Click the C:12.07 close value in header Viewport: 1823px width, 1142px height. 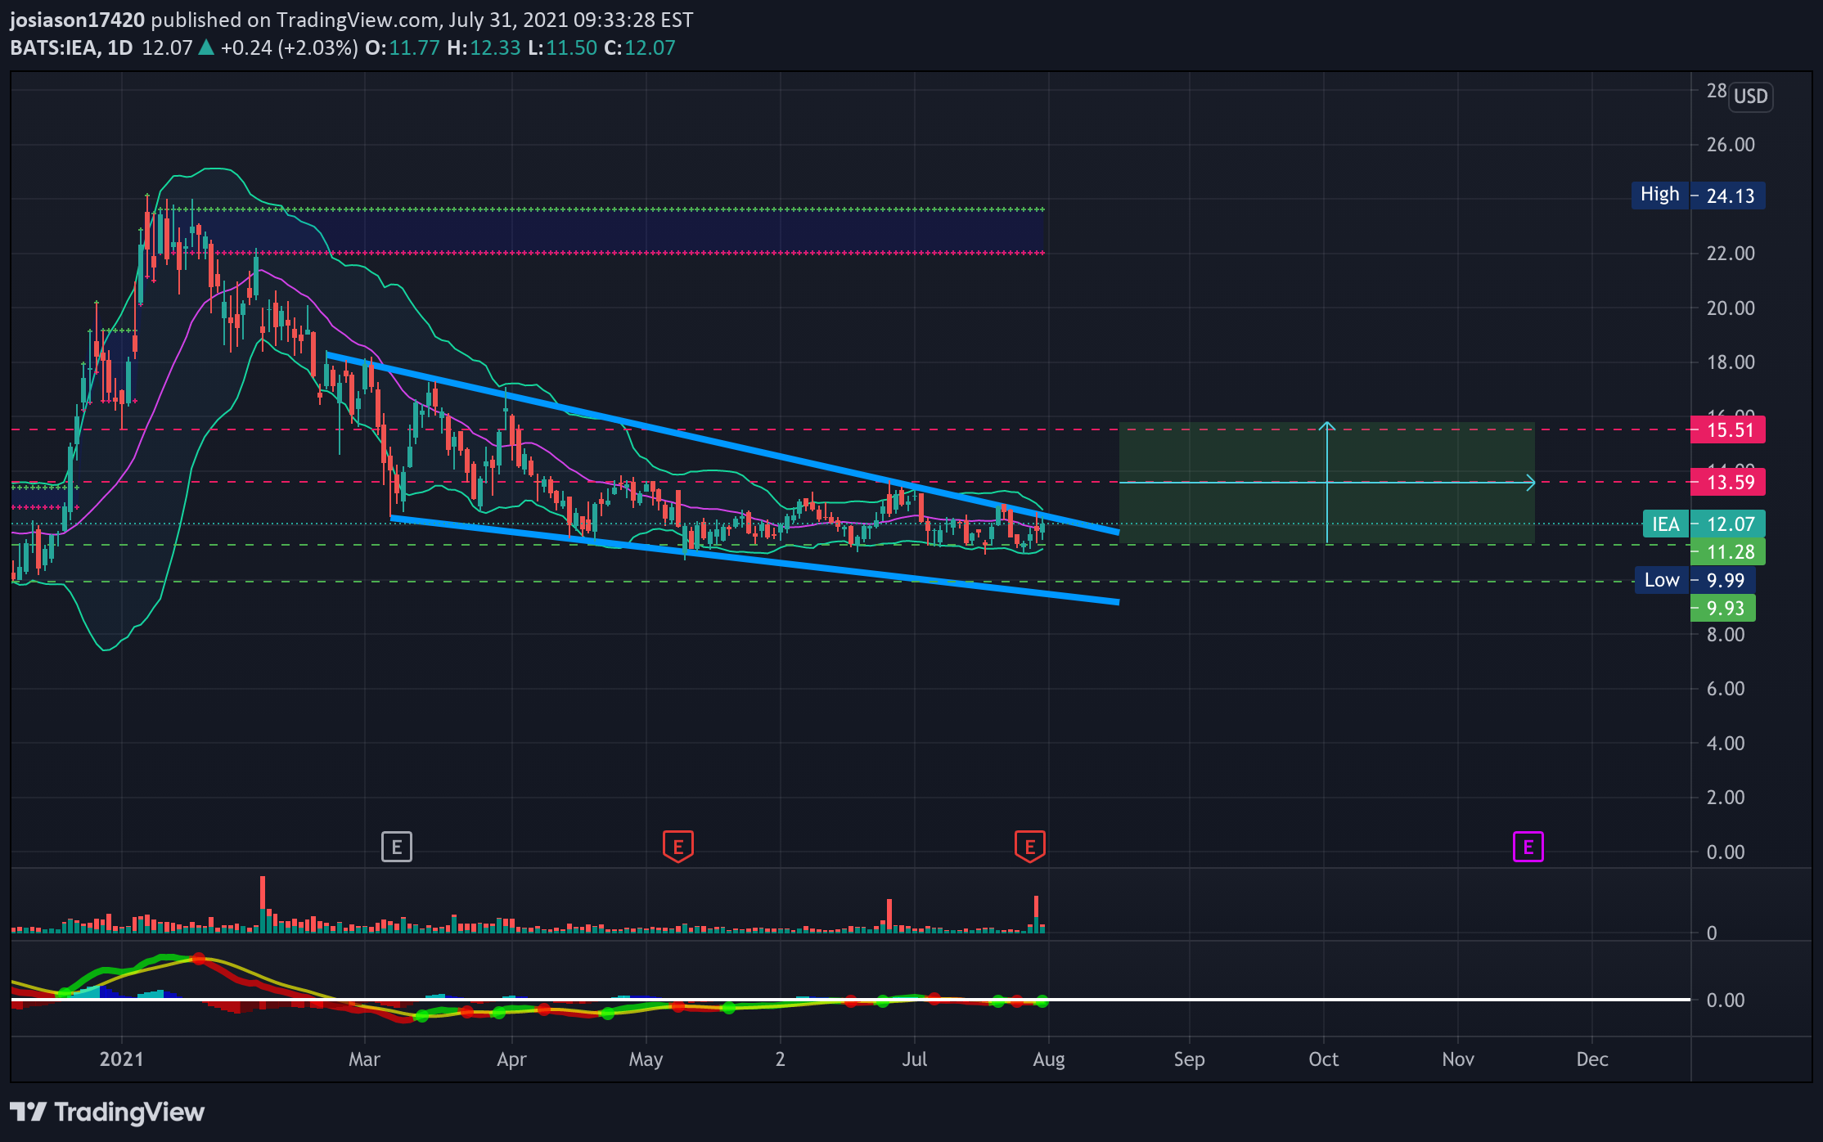639,47
